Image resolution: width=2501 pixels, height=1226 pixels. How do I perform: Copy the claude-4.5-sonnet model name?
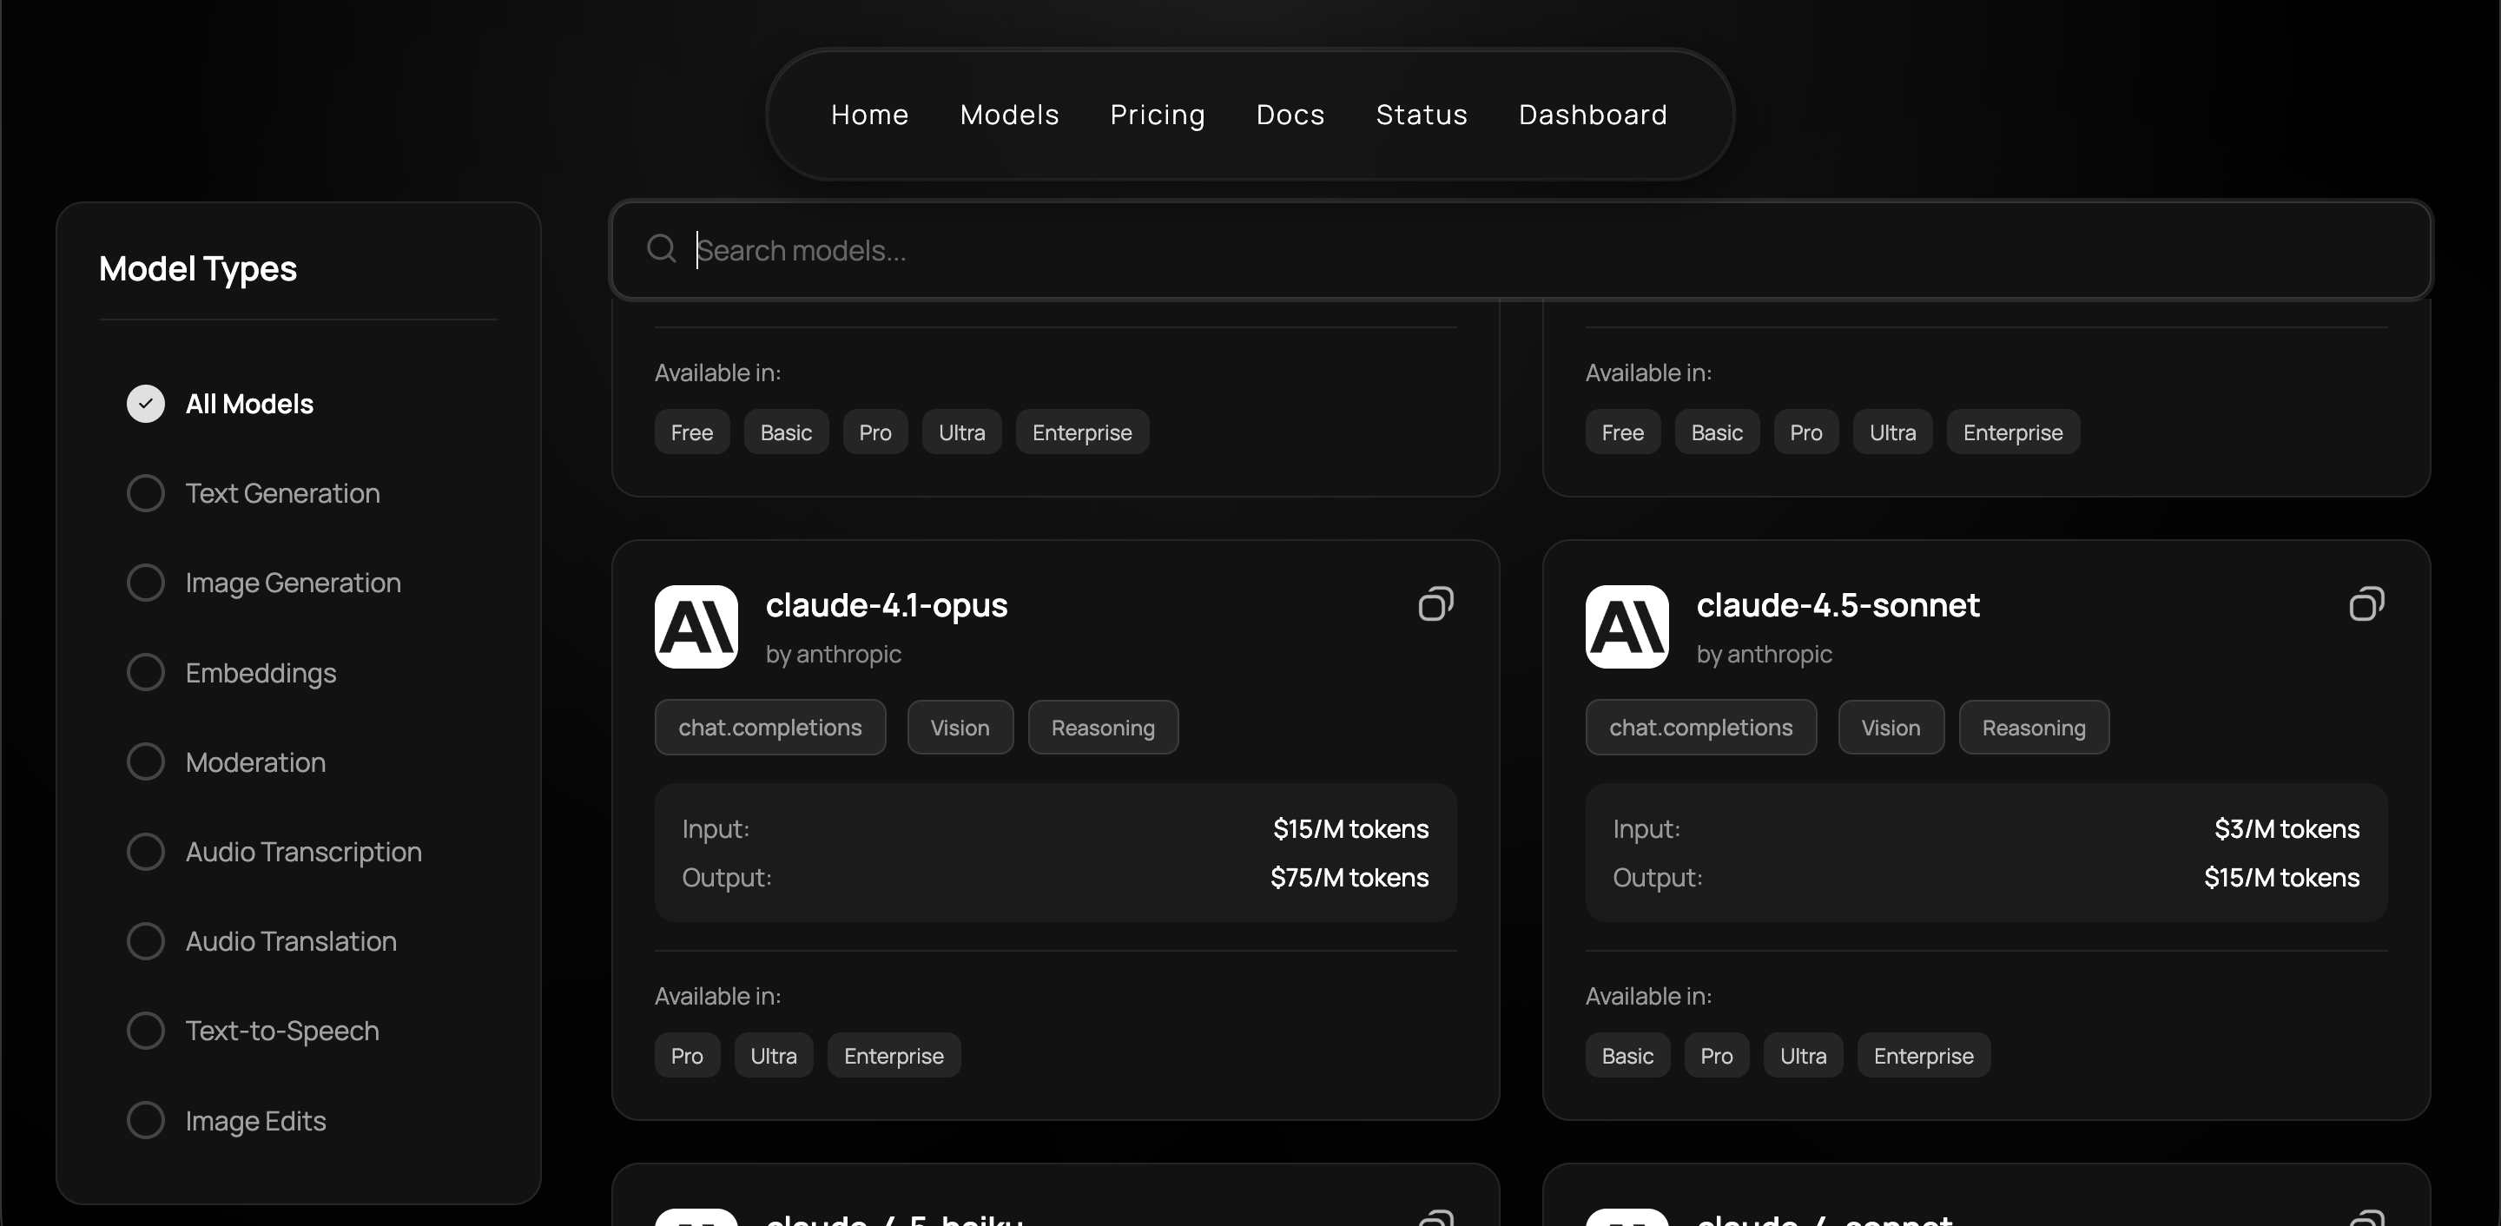click(x=2366, y=603)
